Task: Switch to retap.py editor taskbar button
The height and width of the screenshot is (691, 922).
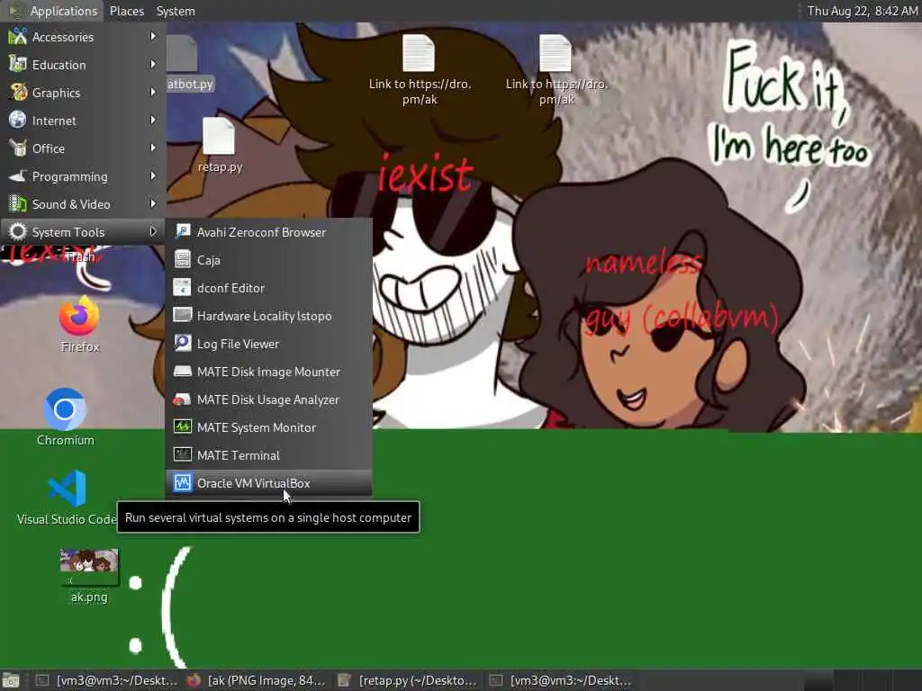Action: [x=408, y=680]
